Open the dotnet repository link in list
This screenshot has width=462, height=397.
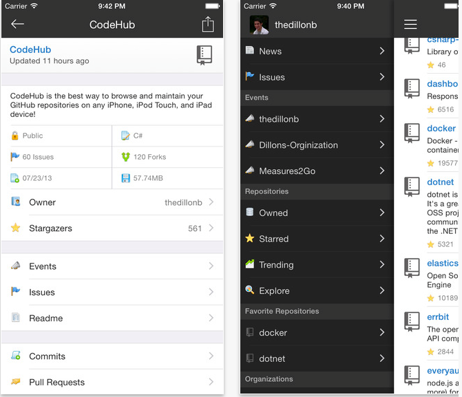pyautogui.click(x=441, y=182)
